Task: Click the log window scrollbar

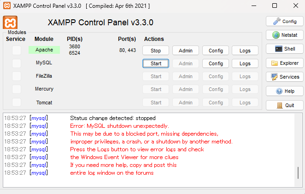Action: pos(298,173)
